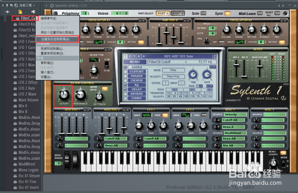Screen dimensions: 298x193
Task: Toggle the Sync switch
Action: pos(227,13)
